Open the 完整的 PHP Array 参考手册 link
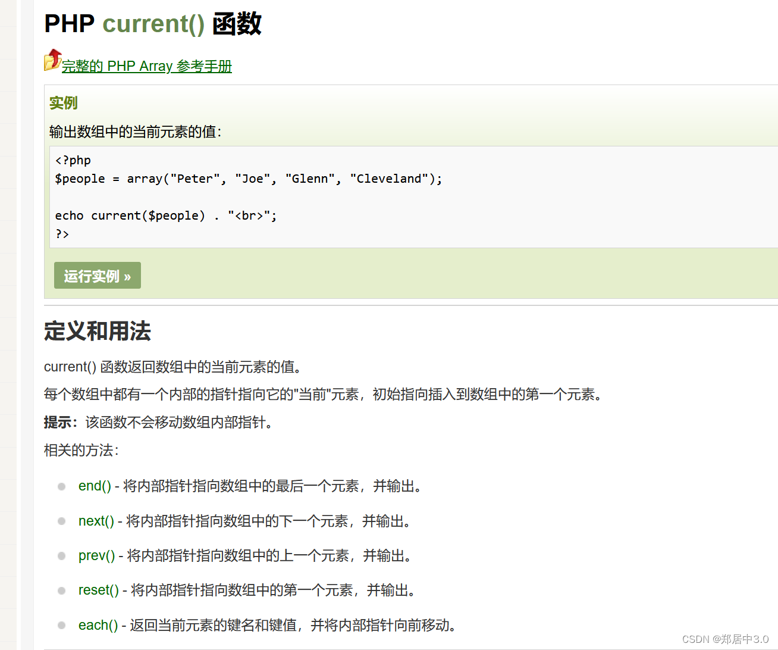This screenshot has height=650, width=778. pos(147,66)
